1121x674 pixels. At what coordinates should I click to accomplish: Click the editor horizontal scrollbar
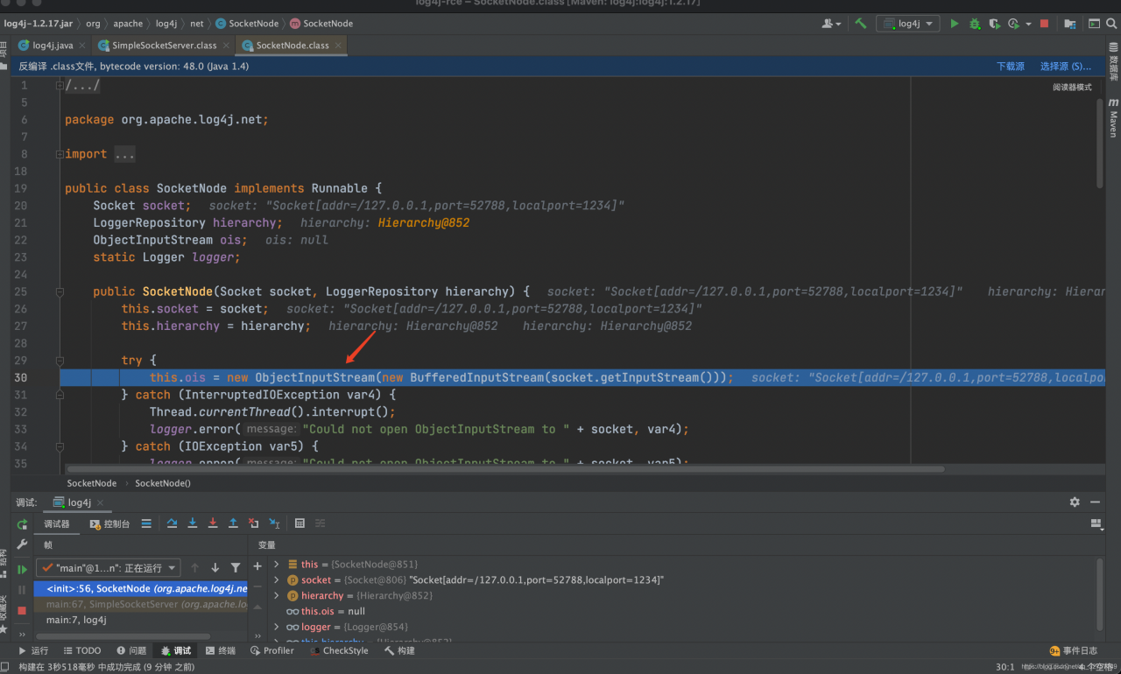click(506, 469)
